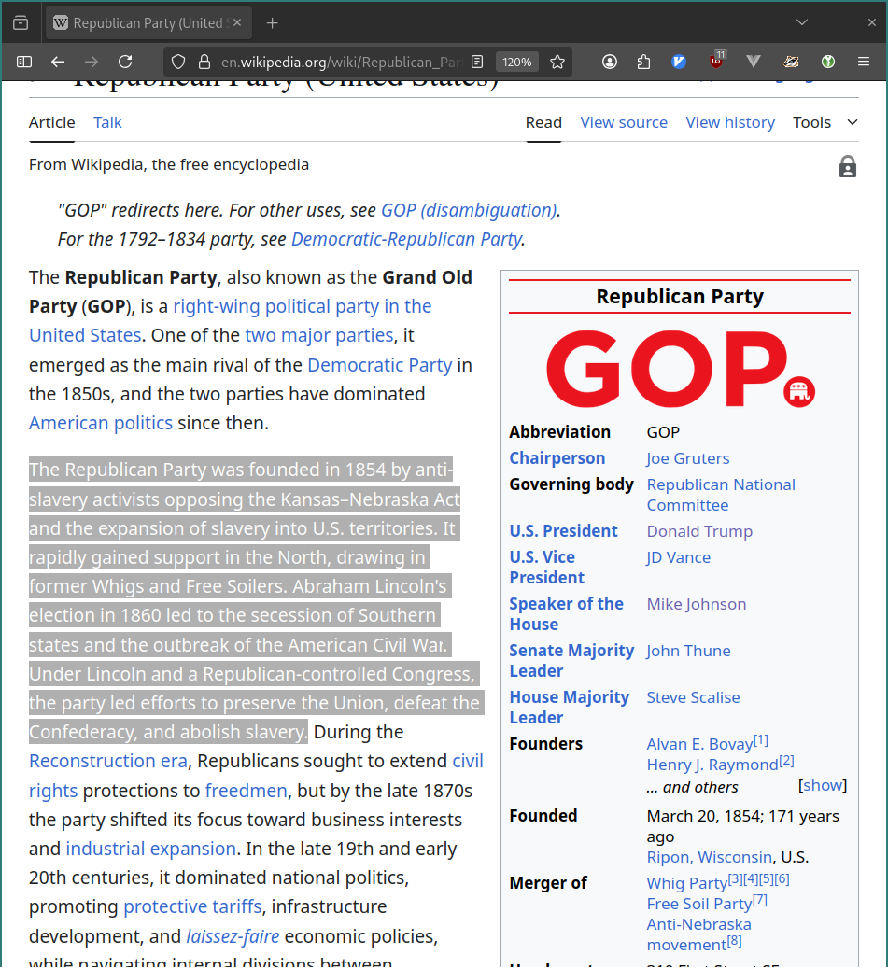
Task: Reset the 120% zoom level badge
Action: pyautogui.click(x=516, y=62)
